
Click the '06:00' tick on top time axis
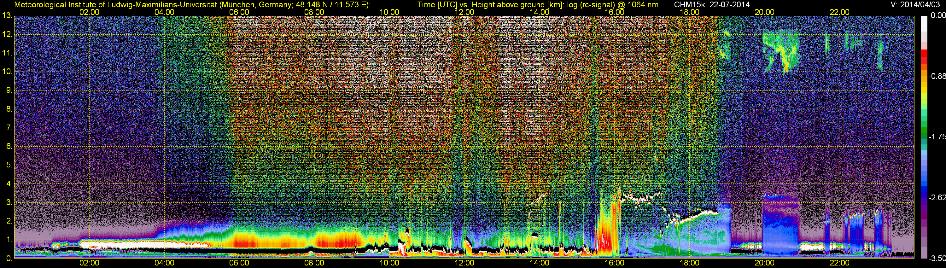tap(239, 12)
